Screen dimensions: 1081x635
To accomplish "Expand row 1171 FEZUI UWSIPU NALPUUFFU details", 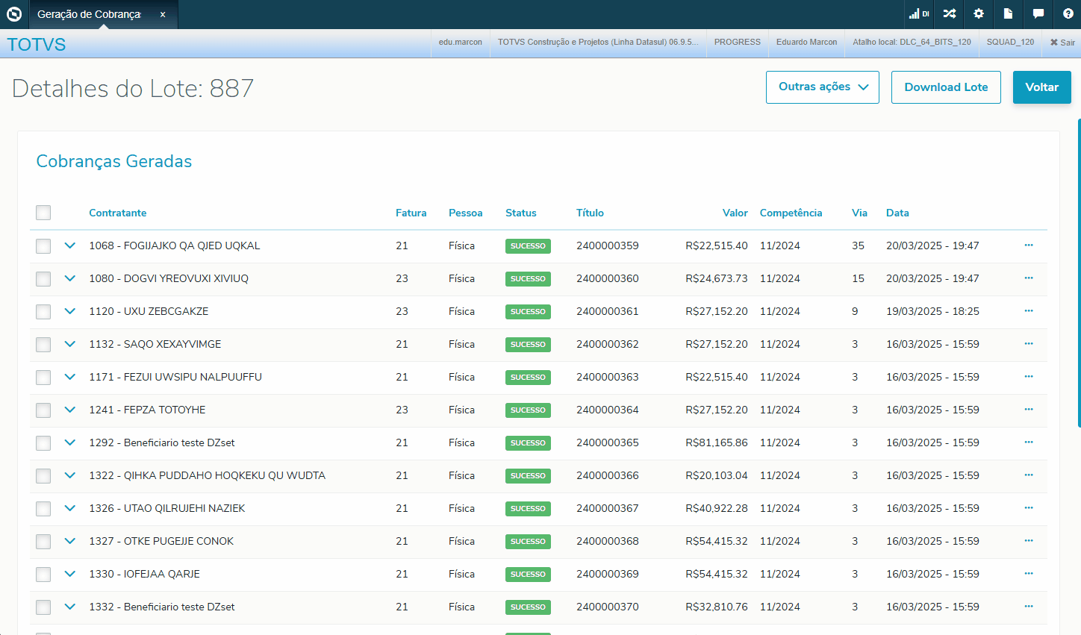I will click(70, 377).
